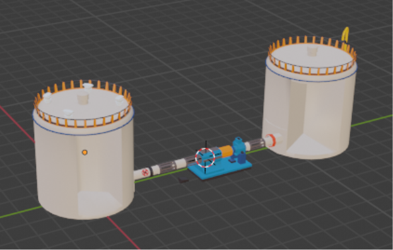This screenshot has width=393, height=250.
Task: Select the blue pump base plate
Action: pos(220,169)
